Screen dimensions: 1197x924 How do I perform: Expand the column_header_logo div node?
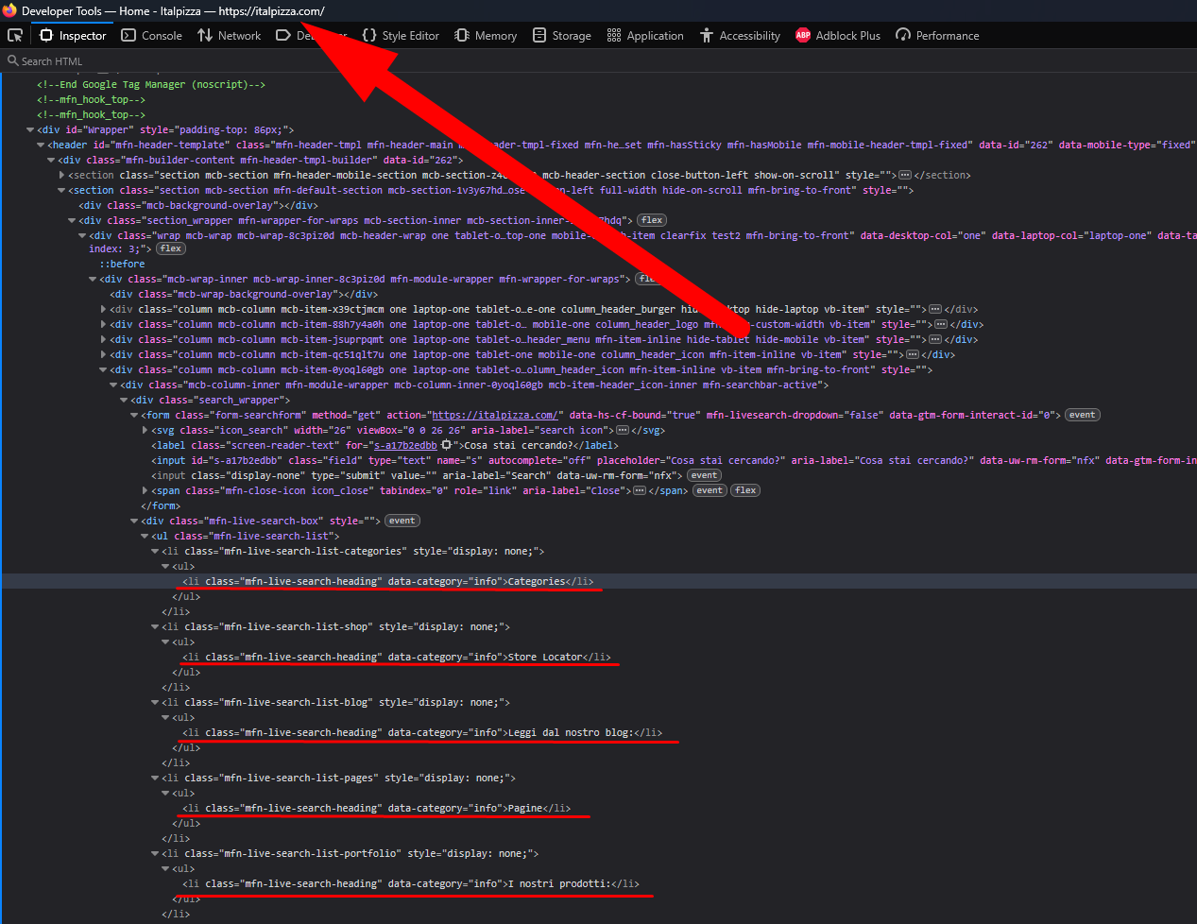[x=103, y=325]
